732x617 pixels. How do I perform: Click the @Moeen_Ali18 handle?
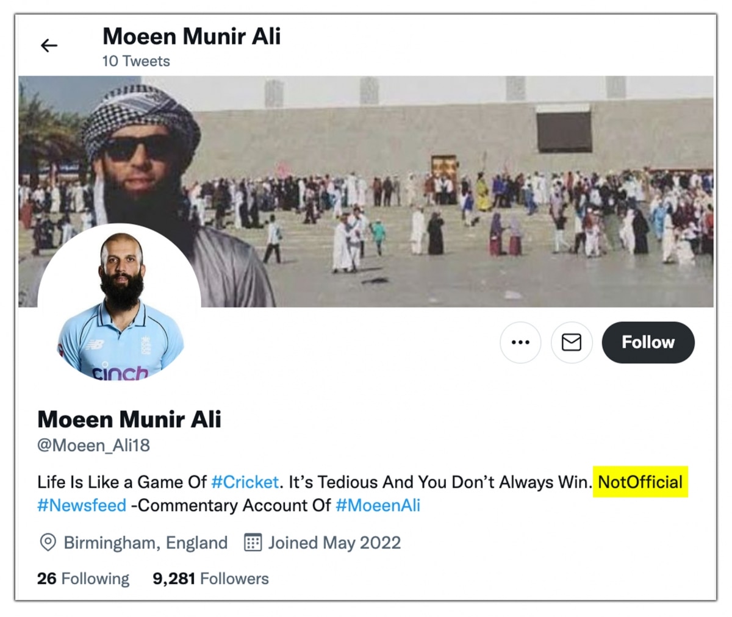pyautogui.click(x=93, y=446)
